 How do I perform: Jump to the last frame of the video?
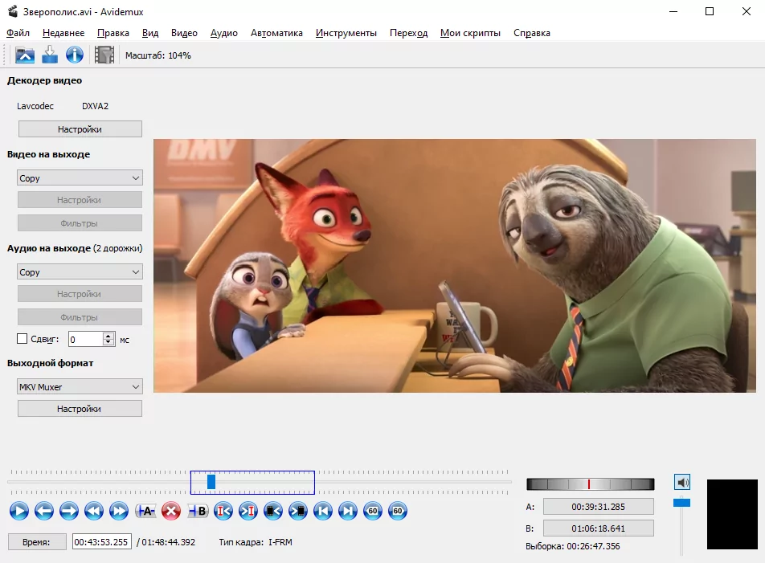348,511
